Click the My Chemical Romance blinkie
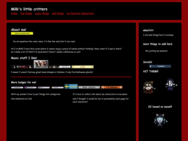This screenshot has width=188, height=141. (x=22, y=67)
